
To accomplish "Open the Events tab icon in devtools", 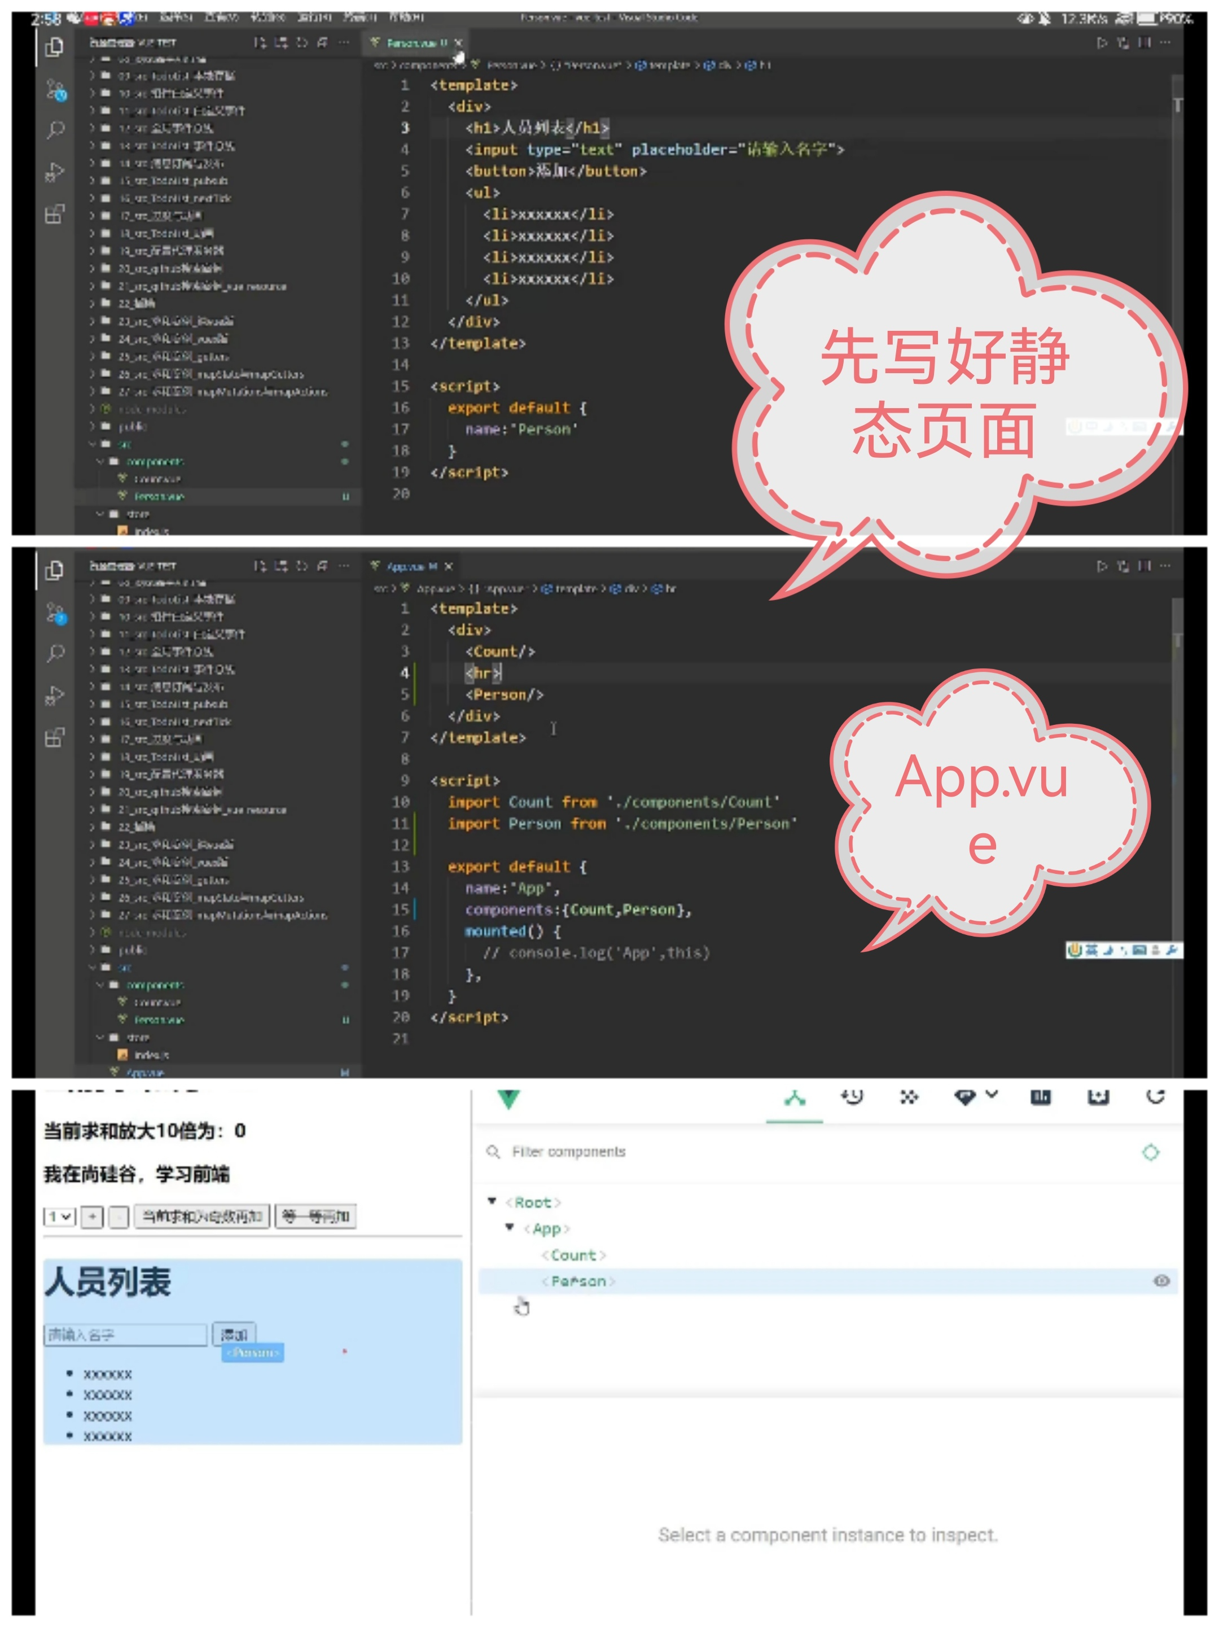I will coord(909,1097).
